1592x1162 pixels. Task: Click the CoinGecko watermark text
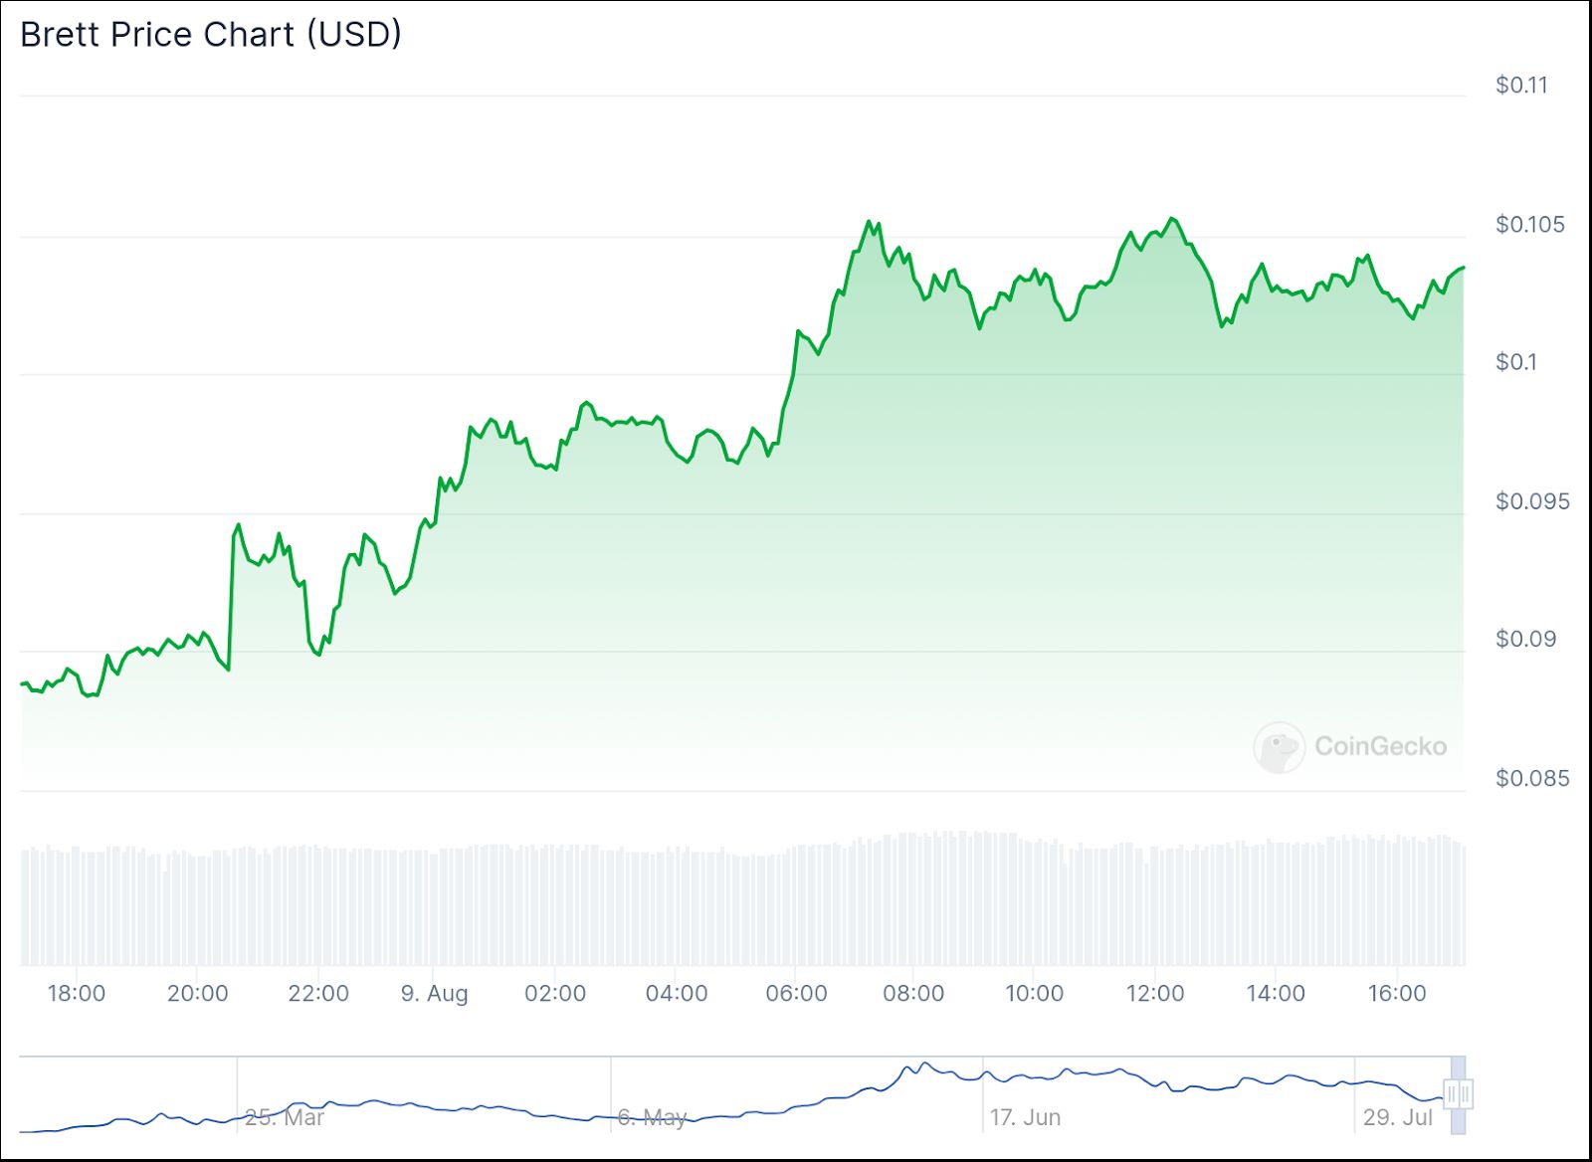coord(1380,746)
